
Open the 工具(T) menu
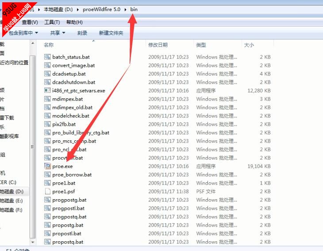pyautogui.click(x=52, y=22)
